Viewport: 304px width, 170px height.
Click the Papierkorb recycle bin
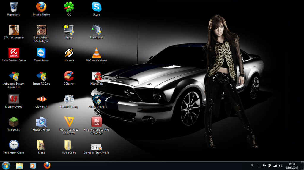coord(14,7)
